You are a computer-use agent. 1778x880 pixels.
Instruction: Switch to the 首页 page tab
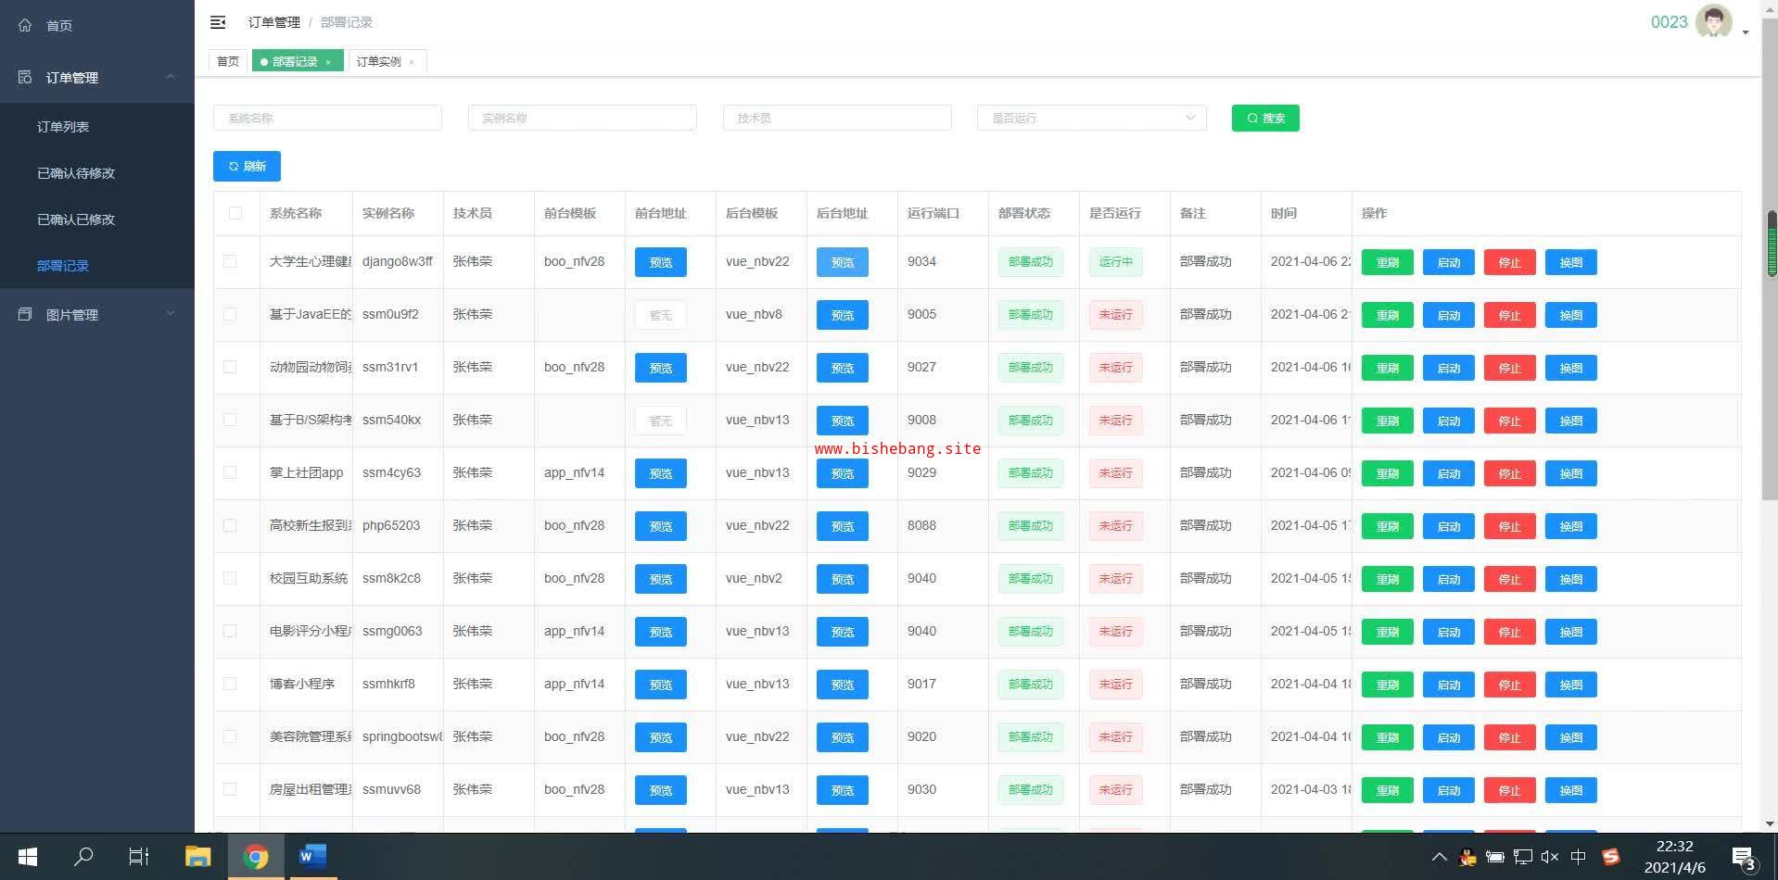(228, 61)
